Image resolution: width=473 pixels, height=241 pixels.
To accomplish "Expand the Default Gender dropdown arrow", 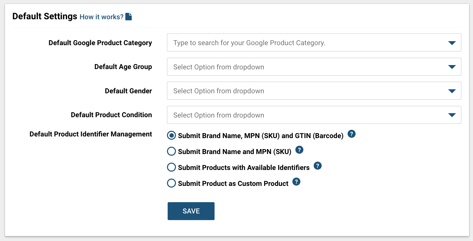I will tap(452, 91).
